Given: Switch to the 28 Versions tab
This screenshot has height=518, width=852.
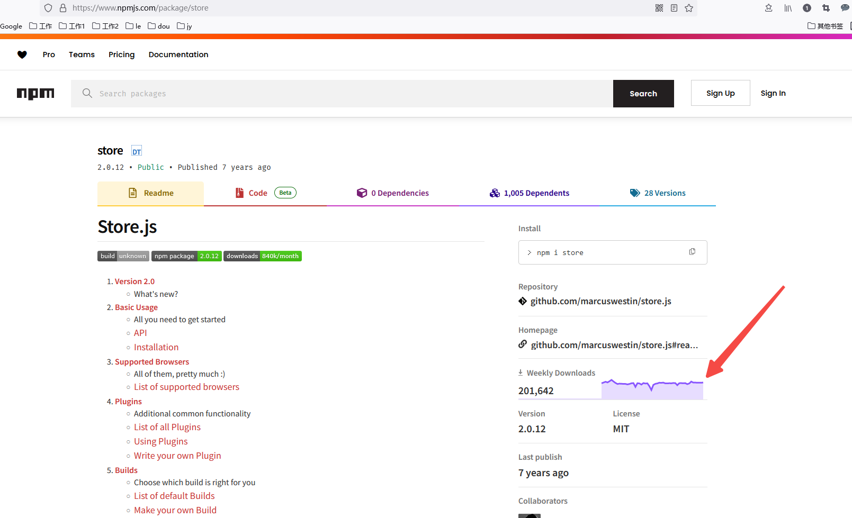Looking at the screenshot, I should click(x=658, y=193).
